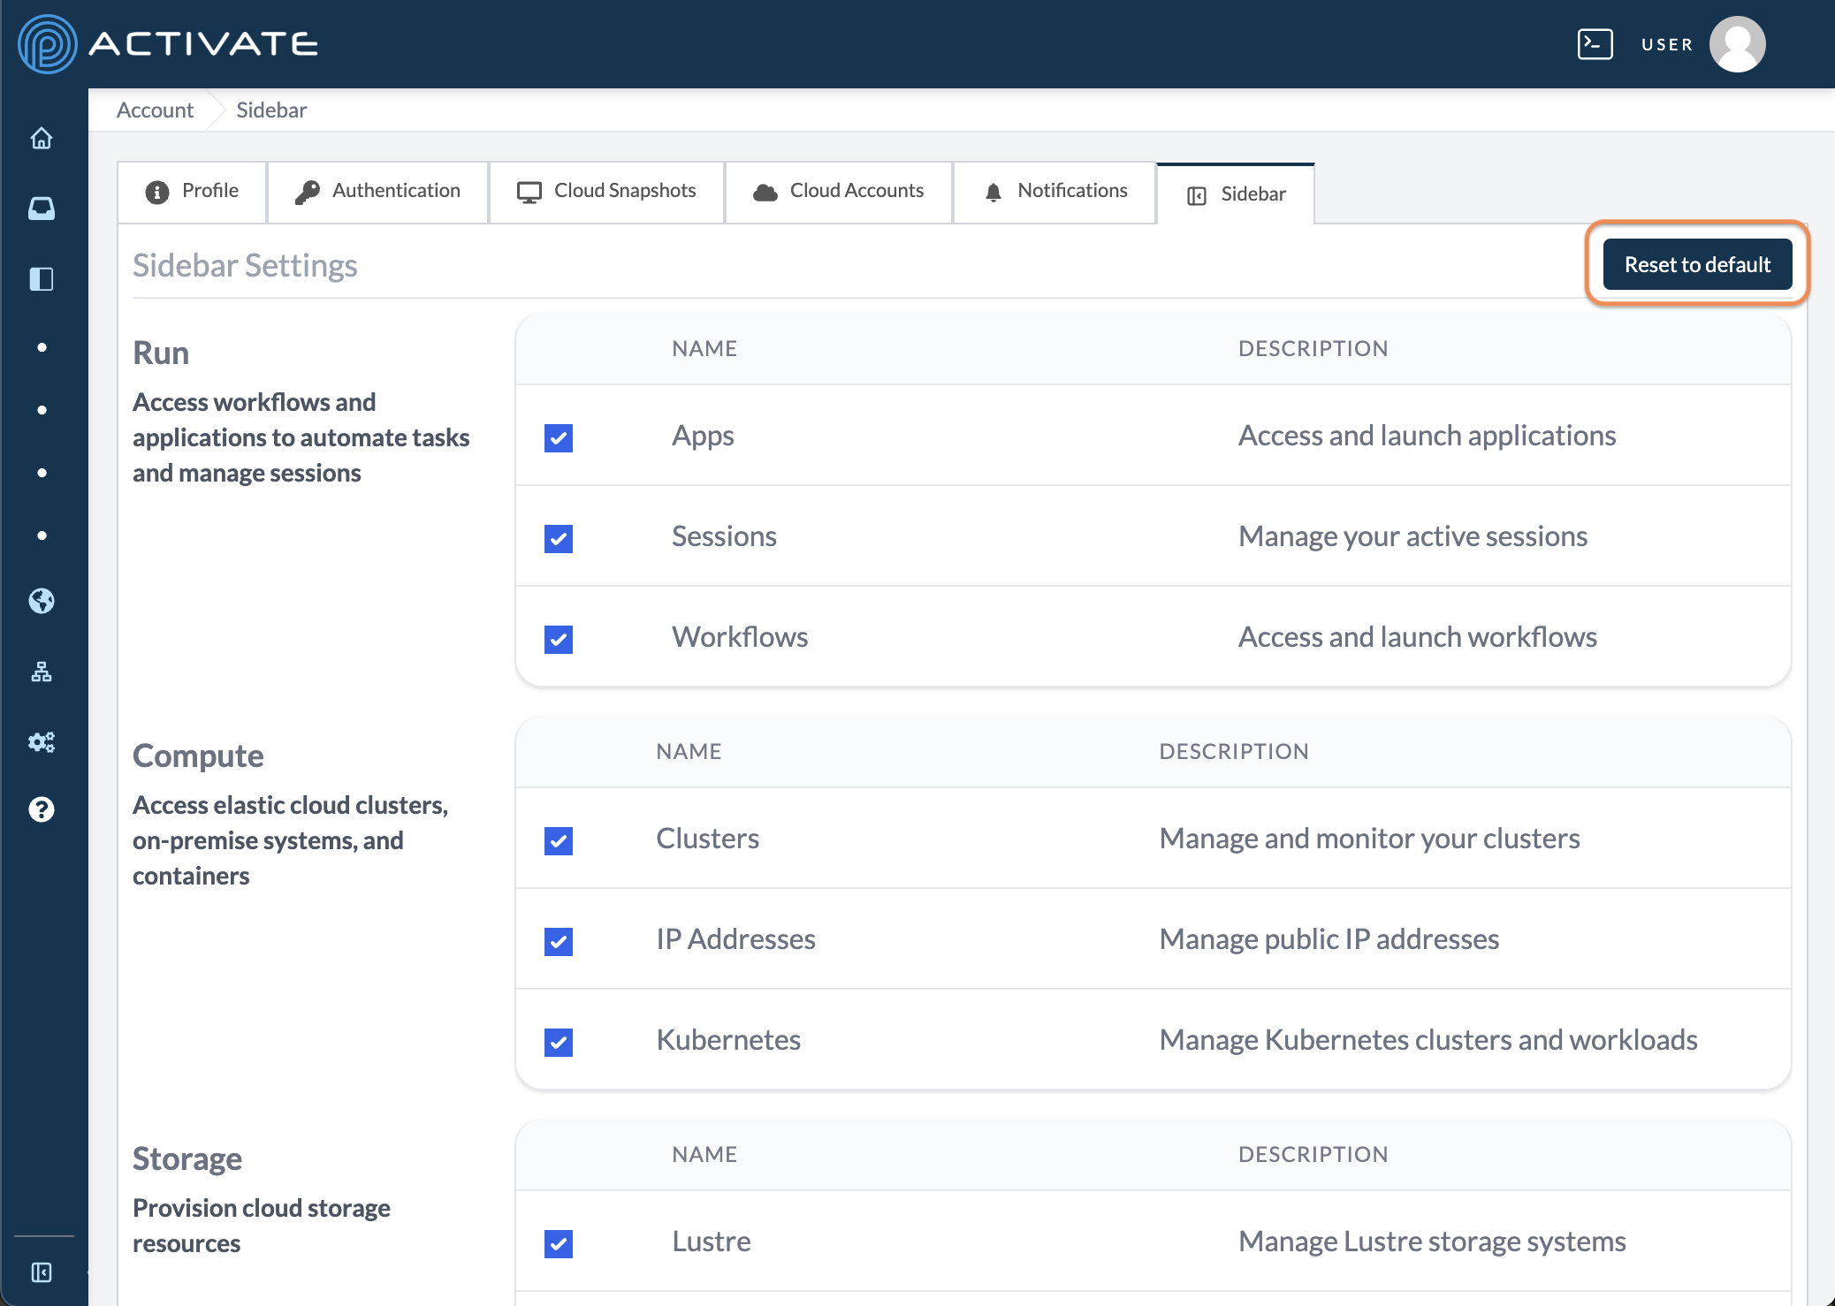The height and width of the screenshot is (1306, 1835).
Task: Switch to the Profile tab
Action: click(x=194, y=191)
